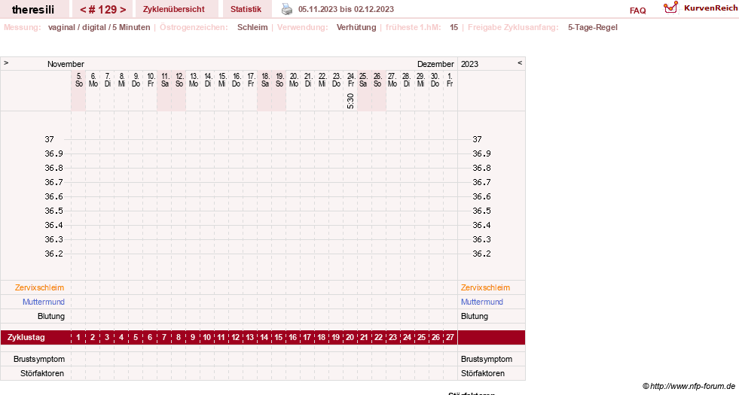Screen dimensions: 739x395
Task: Click the Dezember month label
Action: click(x=435, y=64)
